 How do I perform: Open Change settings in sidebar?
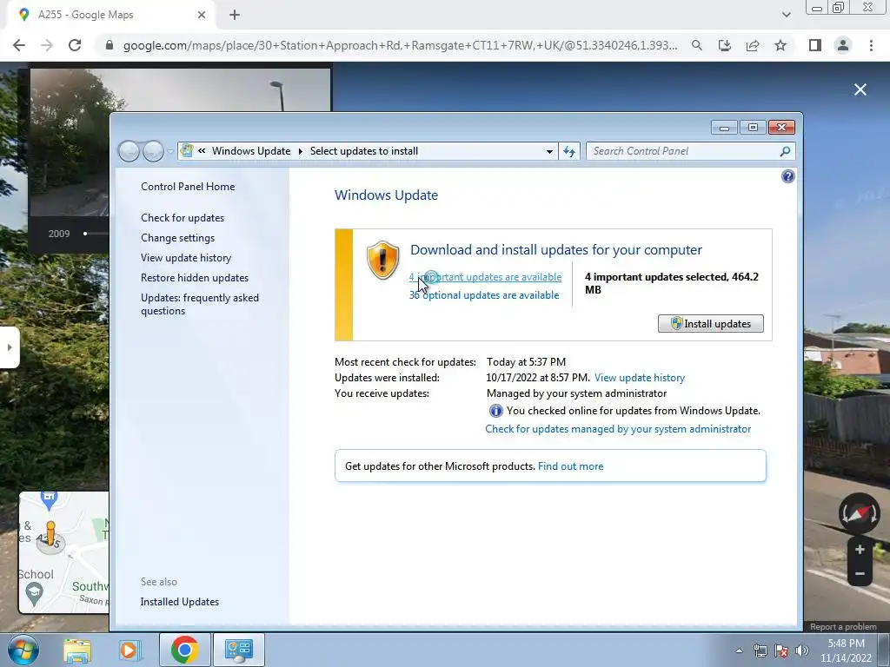177,238
